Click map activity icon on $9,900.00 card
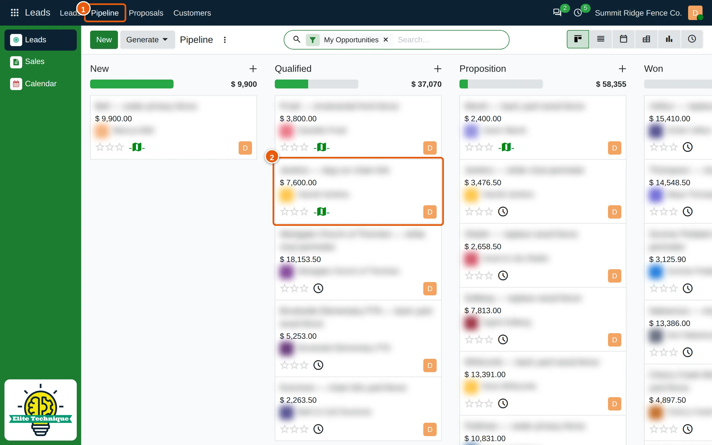 (137, 147)
